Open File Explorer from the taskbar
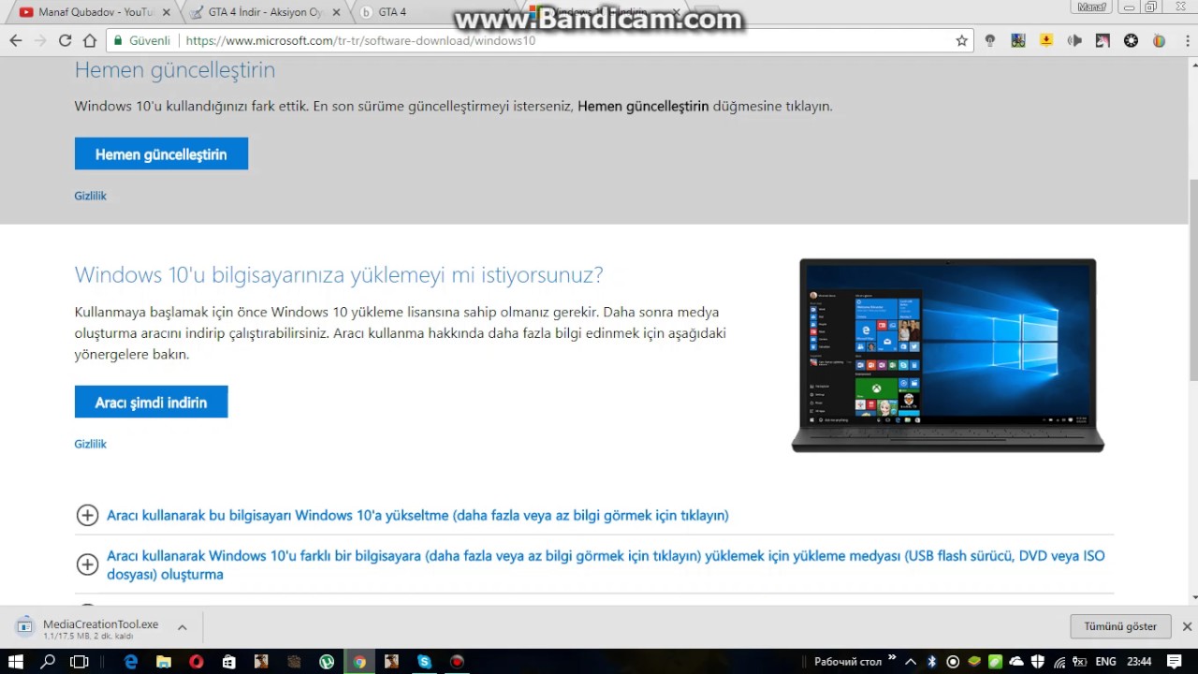The width and height of the screenshot is (1198, 674). [x=164, y=661]
